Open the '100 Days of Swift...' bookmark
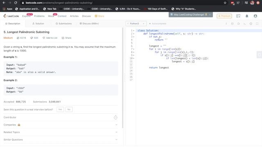The height and width of the screenshot is (147, 262). tap(156, 9)
